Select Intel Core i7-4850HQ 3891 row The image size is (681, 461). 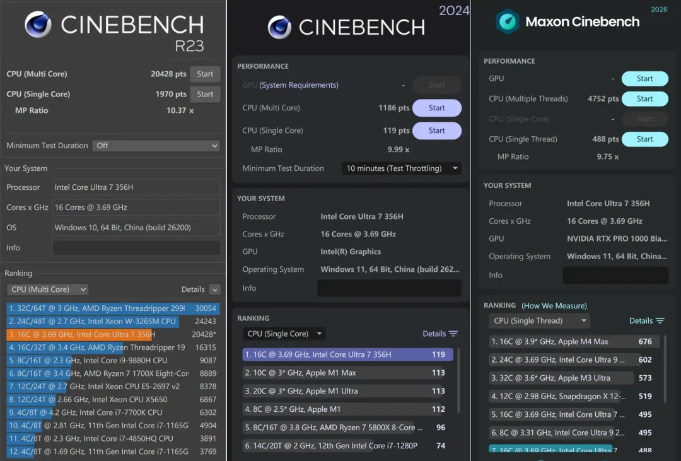click(x=113, y=438)
